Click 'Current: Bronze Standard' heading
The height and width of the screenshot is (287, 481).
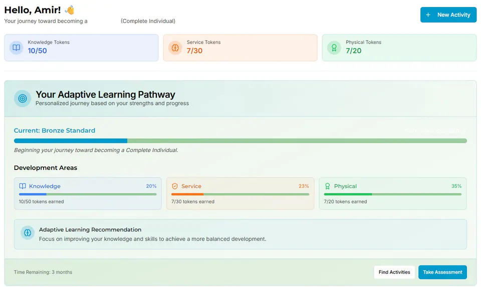pos(55,130)
